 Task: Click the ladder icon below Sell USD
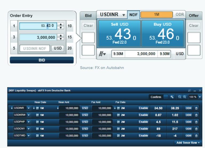point(101,54)
